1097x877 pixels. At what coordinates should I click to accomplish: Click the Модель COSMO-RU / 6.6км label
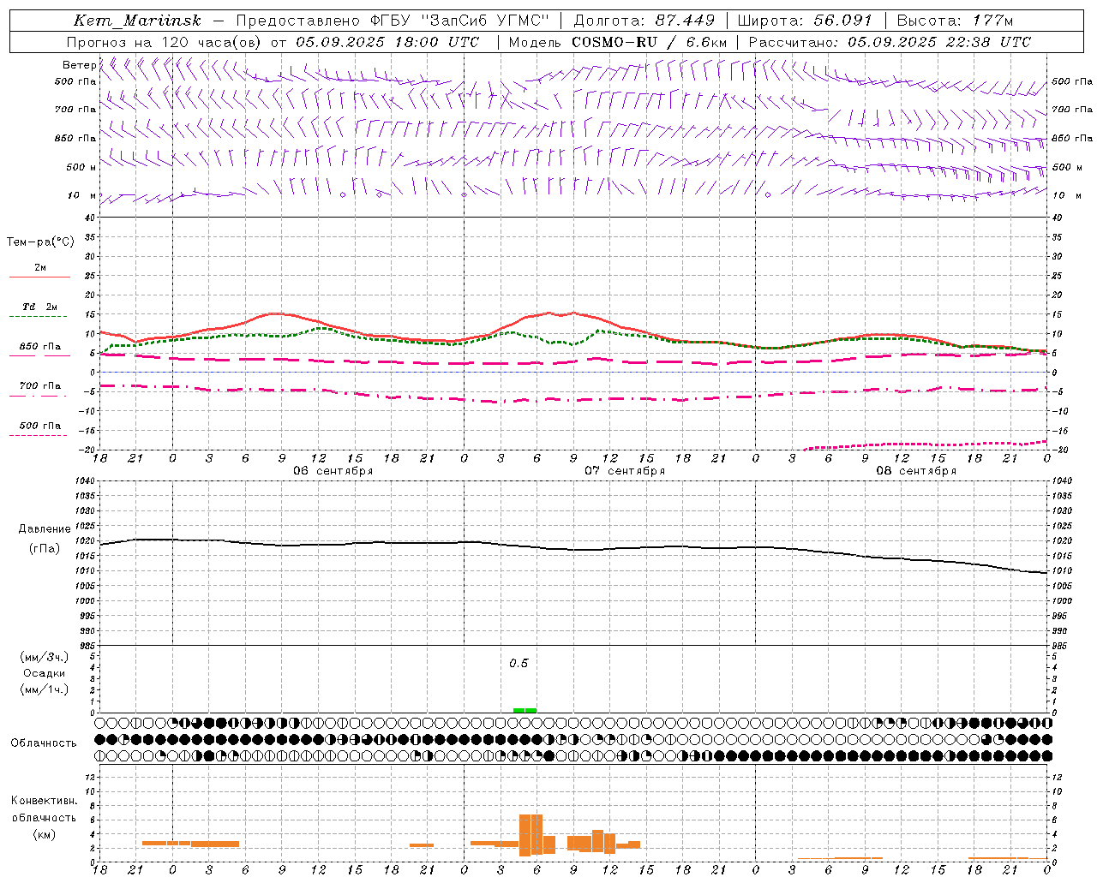pyautogui.click(x=618, y=42)
